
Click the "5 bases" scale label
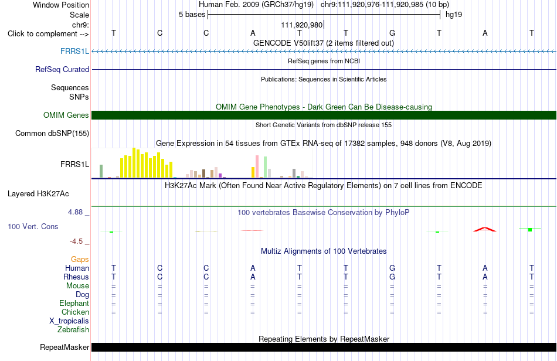[192, 15]
